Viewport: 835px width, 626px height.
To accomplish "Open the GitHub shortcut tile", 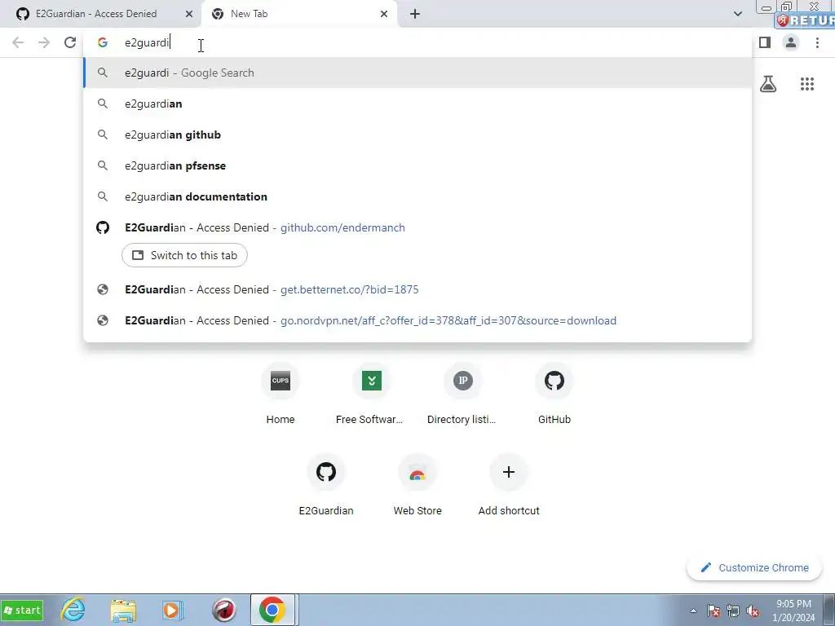I will 554,394.
